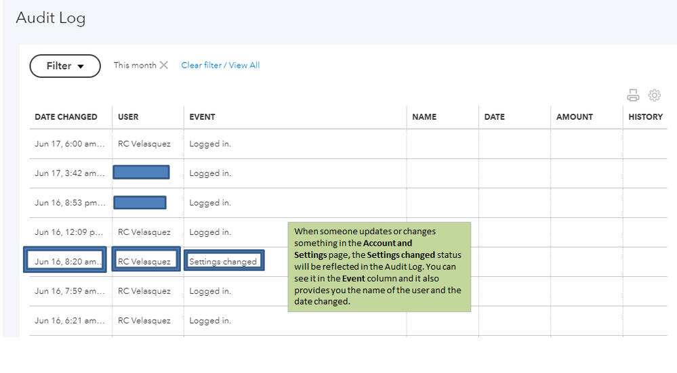Viewport: 677px width, 373px height.
Task: Select the 'Settings changed' event entry
Action: 223,261
